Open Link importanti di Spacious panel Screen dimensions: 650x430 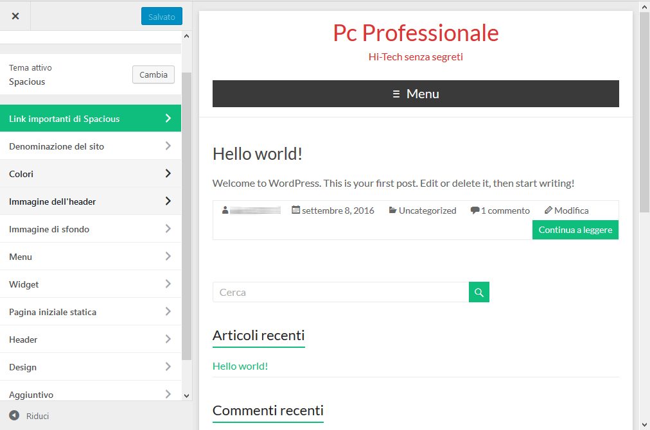[x=90, y=119]
